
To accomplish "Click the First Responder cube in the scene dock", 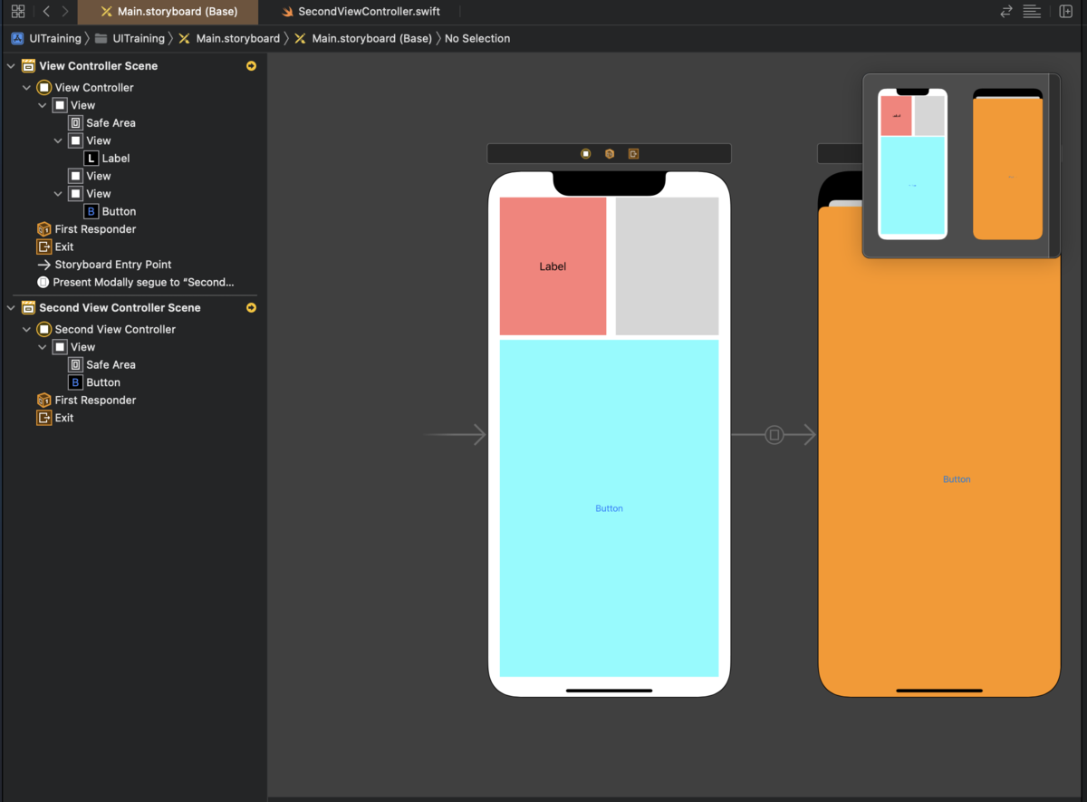I will [x=610, y=154].
